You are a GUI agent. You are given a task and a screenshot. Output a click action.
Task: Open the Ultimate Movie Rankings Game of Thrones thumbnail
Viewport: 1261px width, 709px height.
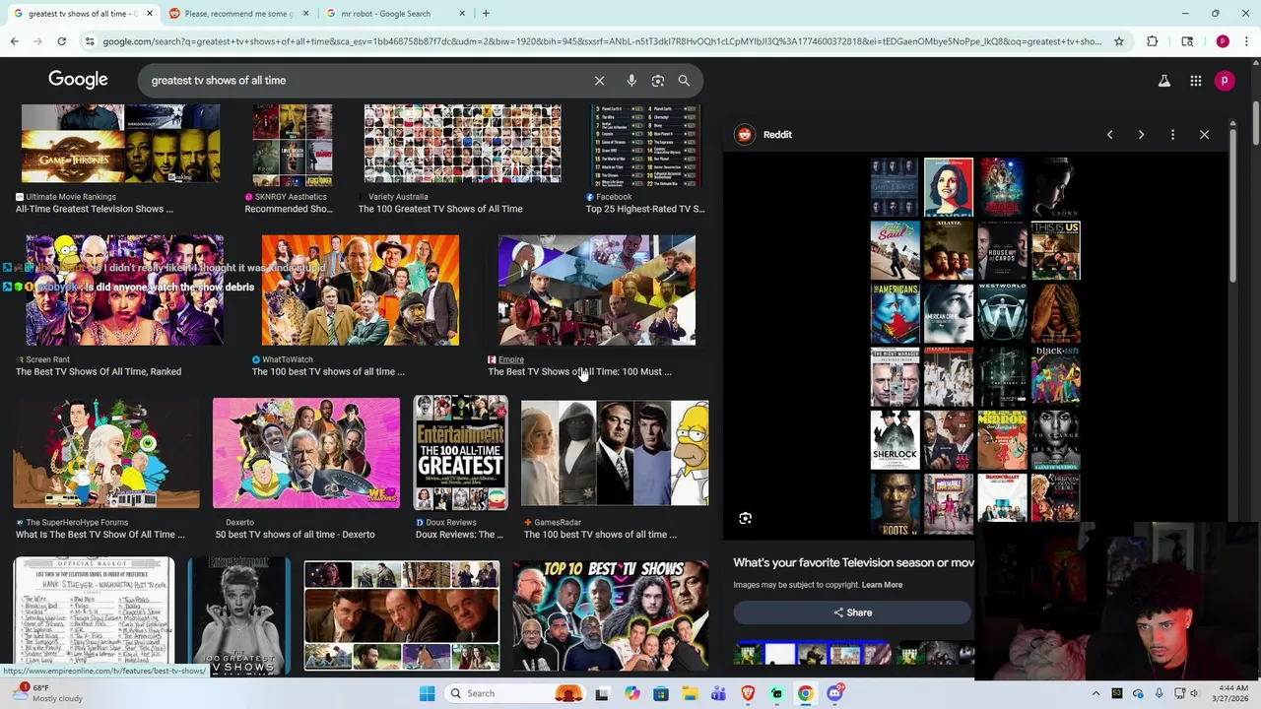120,144
